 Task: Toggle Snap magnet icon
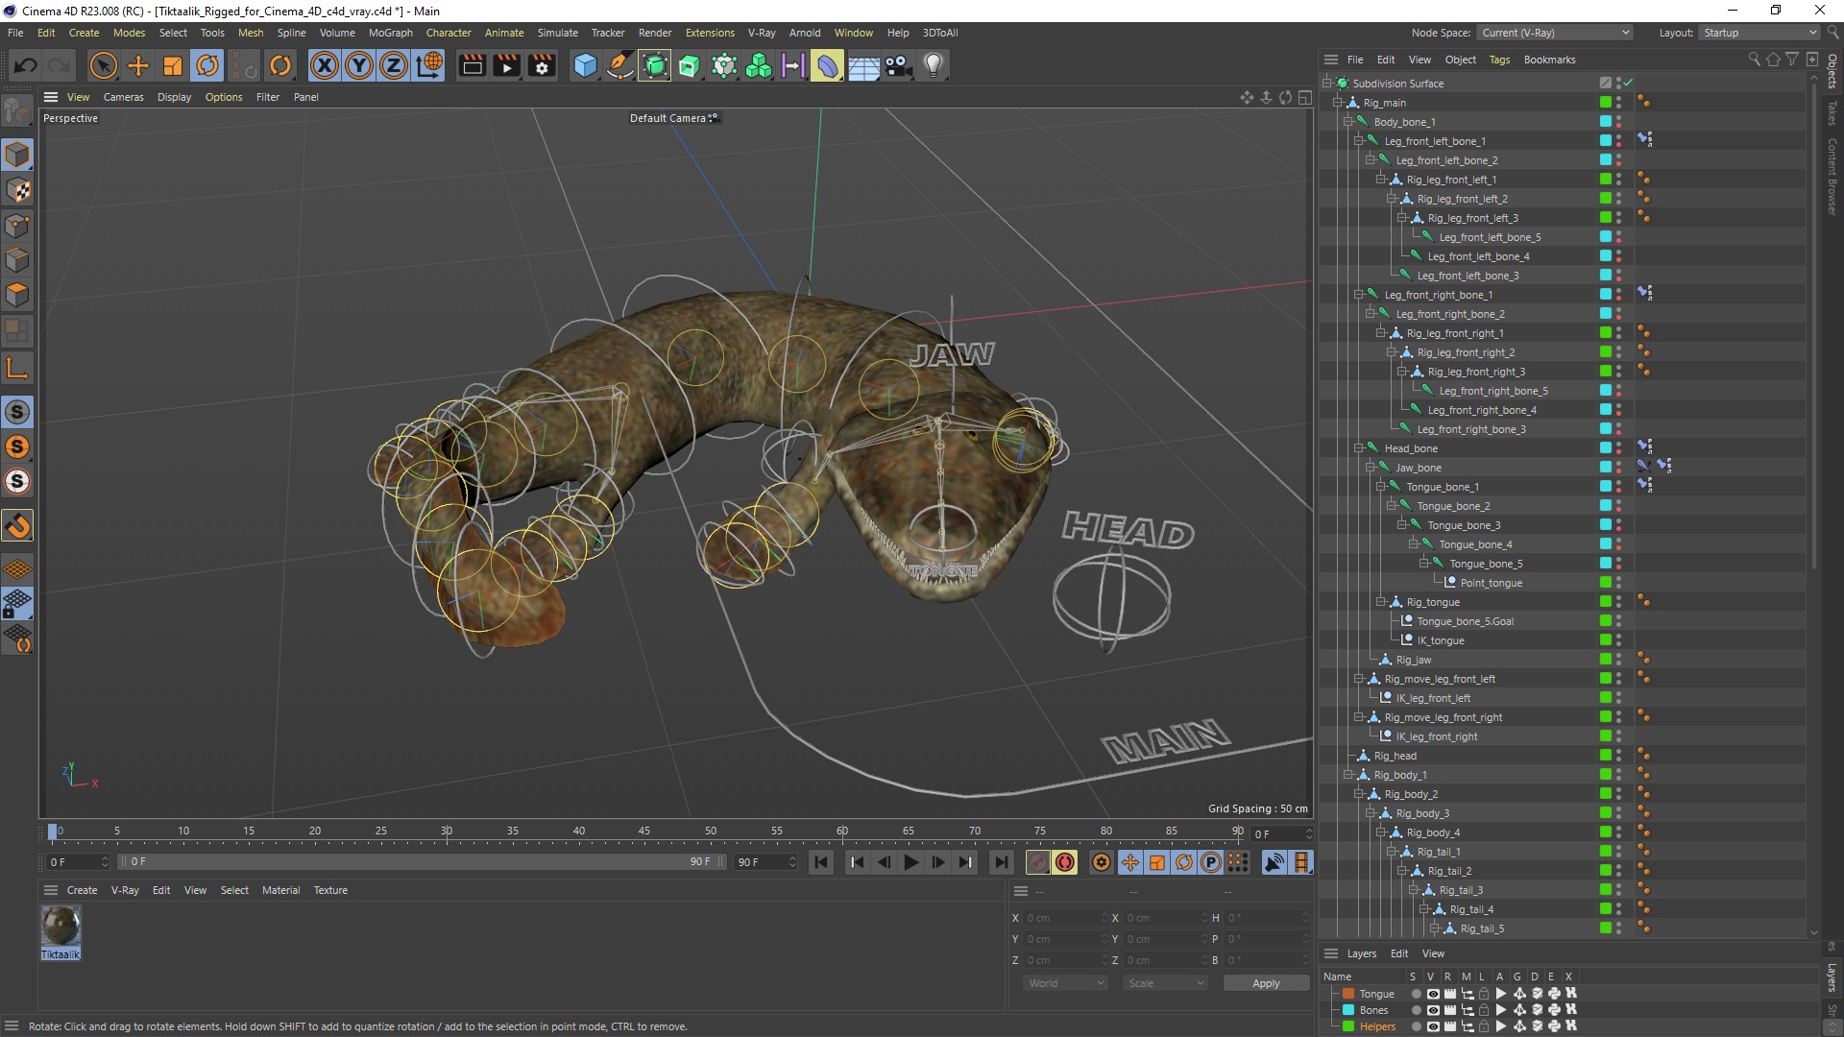[17, 525]
